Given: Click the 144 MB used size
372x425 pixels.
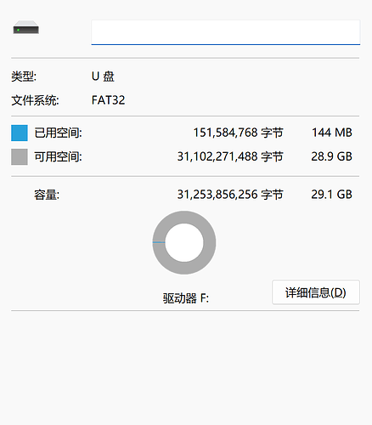Looking at the screenshot, I should (x=332, y=133).
